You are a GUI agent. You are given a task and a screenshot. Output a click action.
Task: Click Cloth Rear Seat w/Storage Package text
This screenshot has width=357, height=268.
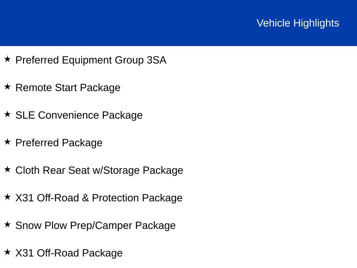[99, 170]
